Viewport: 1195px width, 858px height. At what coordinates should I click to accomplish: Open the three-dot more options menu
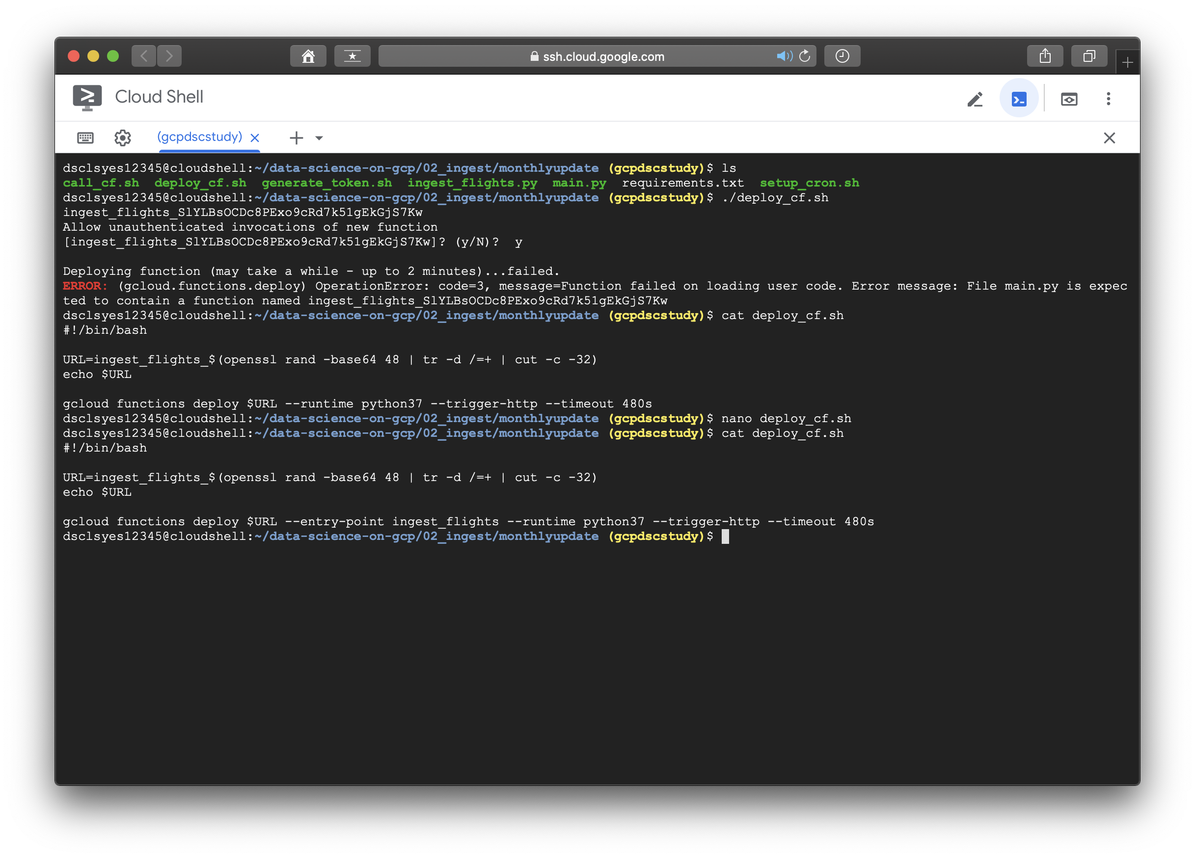tap(1108, 99)
